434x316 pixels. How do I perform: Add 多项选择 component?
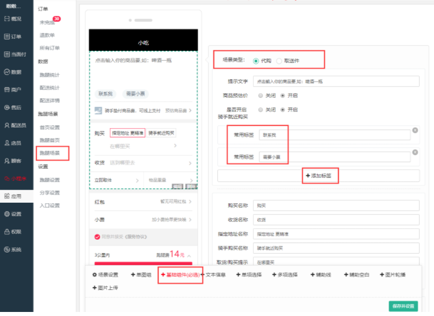(285, 274)
